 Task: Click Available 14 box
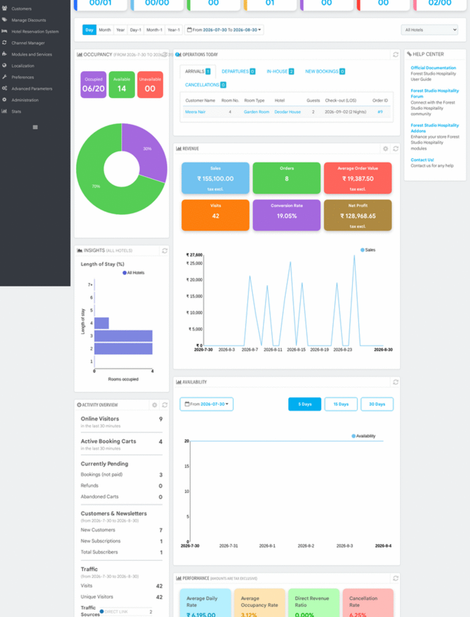point(122,85)
